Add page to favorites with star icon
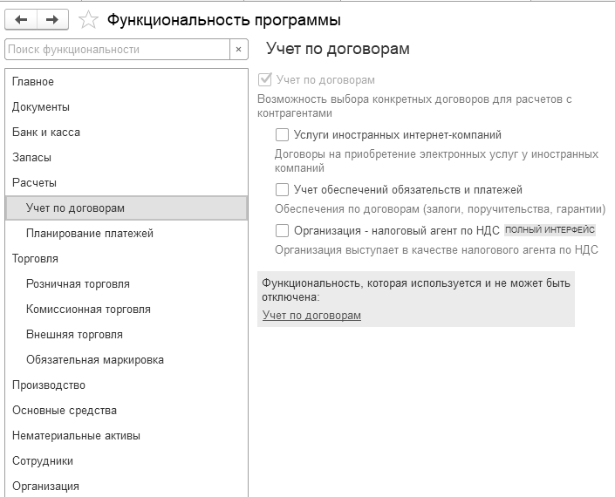Image resolution: width=615 pixels, height=497 pixels. click(x=88, y=19)
